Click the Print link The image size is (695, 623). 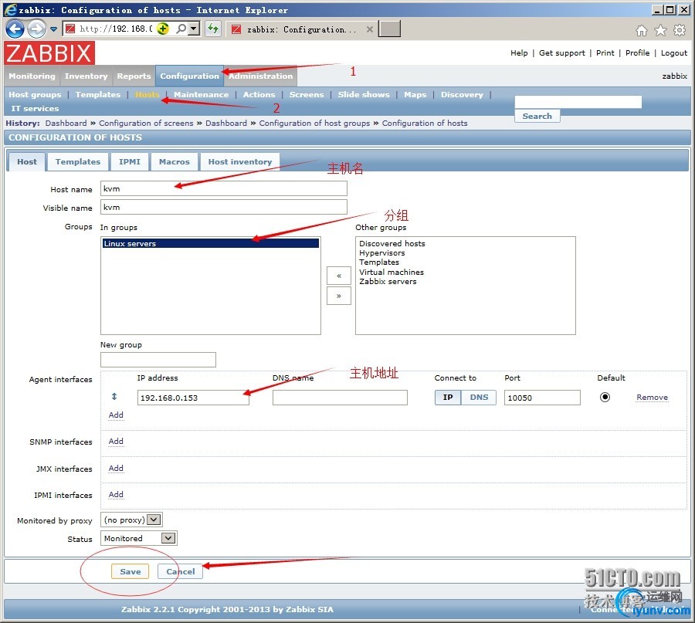[605, 53]
